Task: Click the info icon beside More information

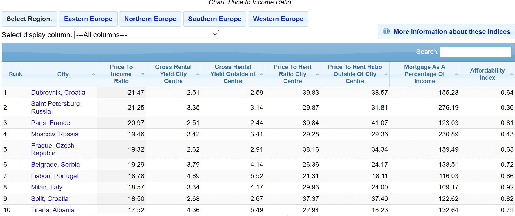Action: pos(386,31)
